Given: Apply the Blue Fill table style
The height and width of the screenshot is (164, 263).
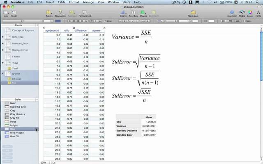Looking at the screenshot, I should [14, 136].
